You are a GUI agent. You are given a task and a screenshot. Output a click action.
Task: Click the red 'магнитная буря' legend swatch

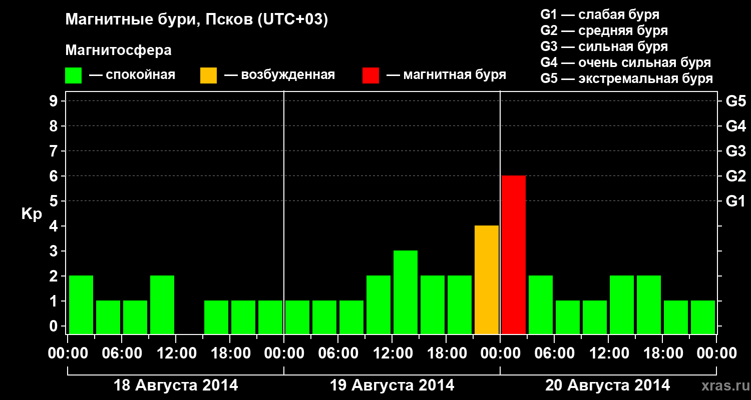[x=371, y=75]
